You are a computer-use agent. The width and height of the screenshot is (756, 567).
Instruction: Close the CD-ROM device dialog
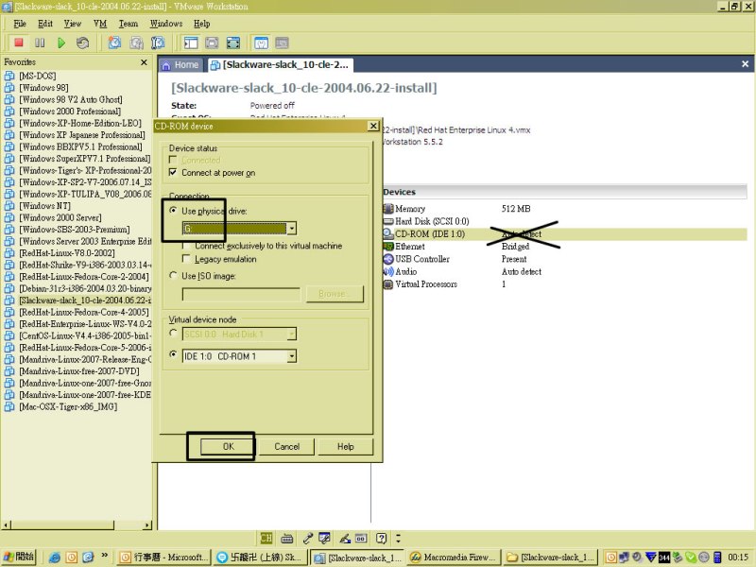373,126
